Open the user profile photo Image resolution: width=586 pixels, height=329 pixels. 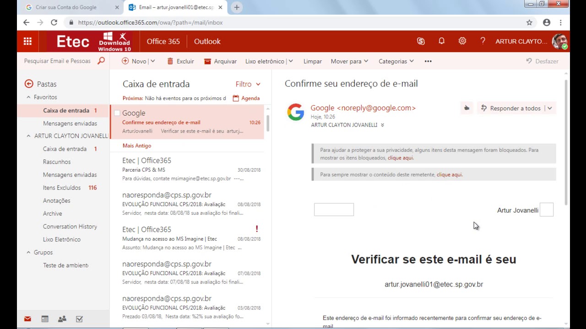pos(559,41)
